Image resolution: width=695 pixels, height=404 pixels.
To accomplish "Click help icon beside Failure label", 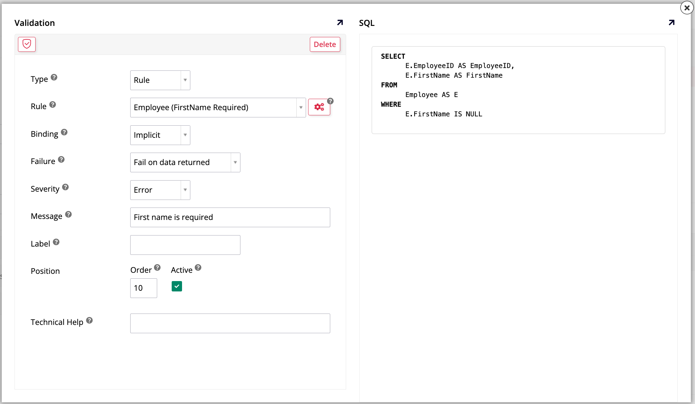I will [x=61, y=160].
